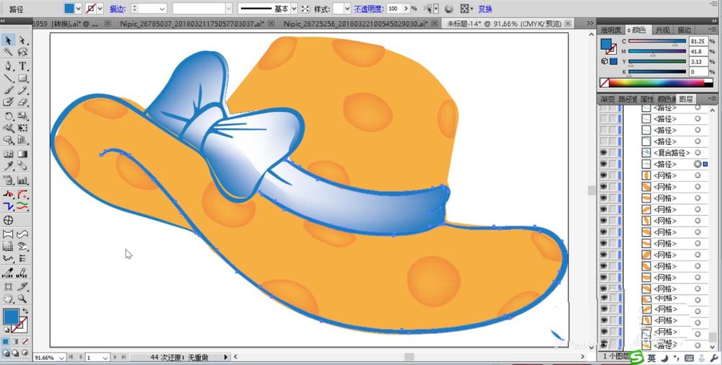Select the Column Graph tool
The width and height of the screenshot is (722, 365).
coord(22,180)
